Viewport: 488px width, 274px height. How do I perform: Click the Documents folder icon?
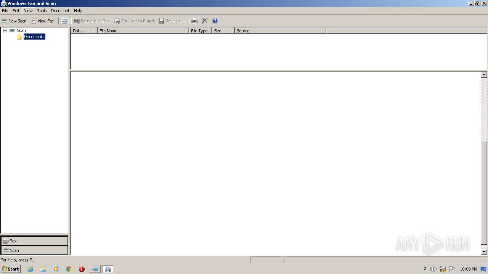point(19,37)
